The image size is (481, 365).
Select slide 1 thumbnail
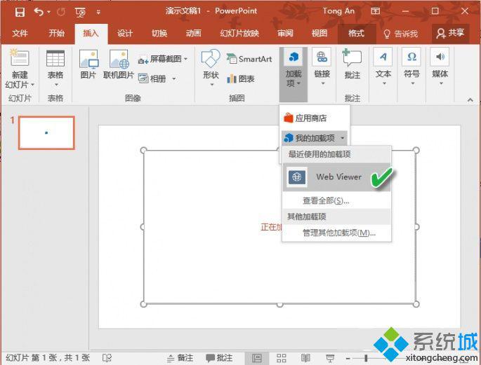coord(46,133)
